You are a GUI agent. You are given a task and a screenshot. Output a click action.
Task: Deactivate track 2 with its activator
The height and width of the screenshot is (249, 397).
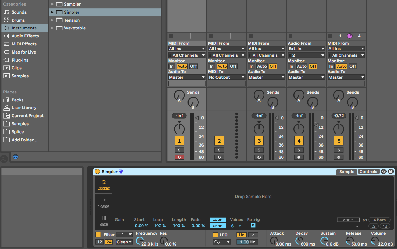(219, 141)
